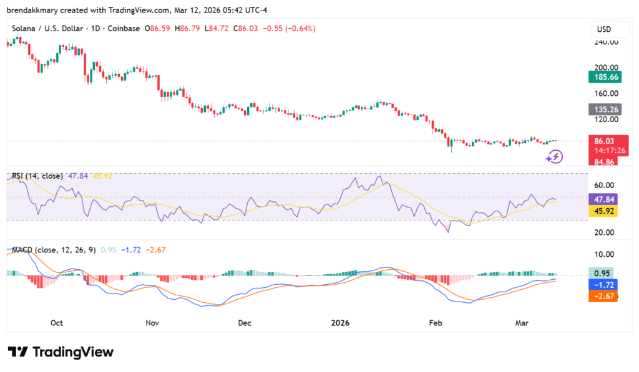This screenshot has width=639, height=372.
Task: Click the yellow RSI signal value 45.92 label
Action: pos(603,211)
